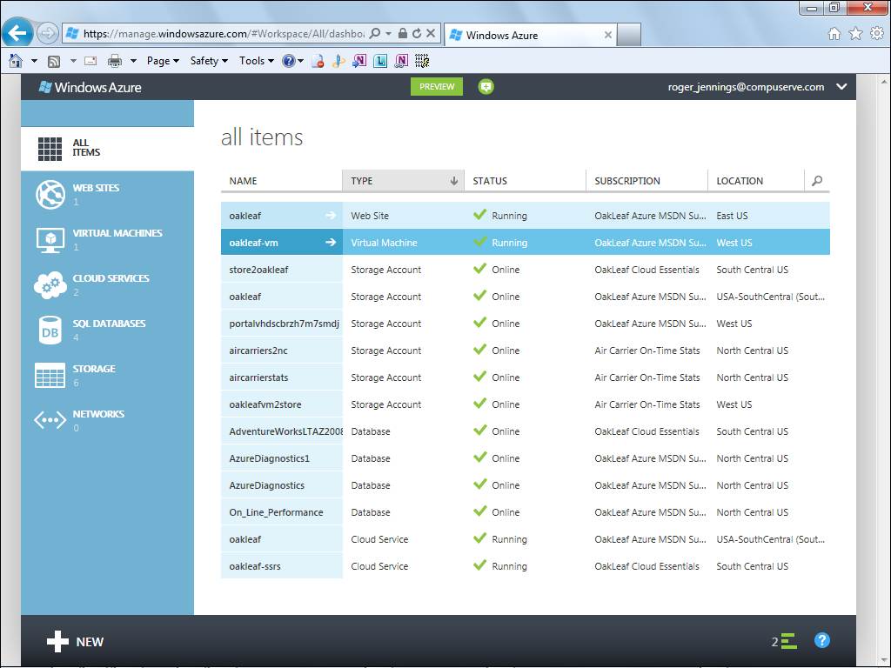Open the Help menu dropdown arrow
This screenshot has height=668, width=891.
[x=300, y=61]
